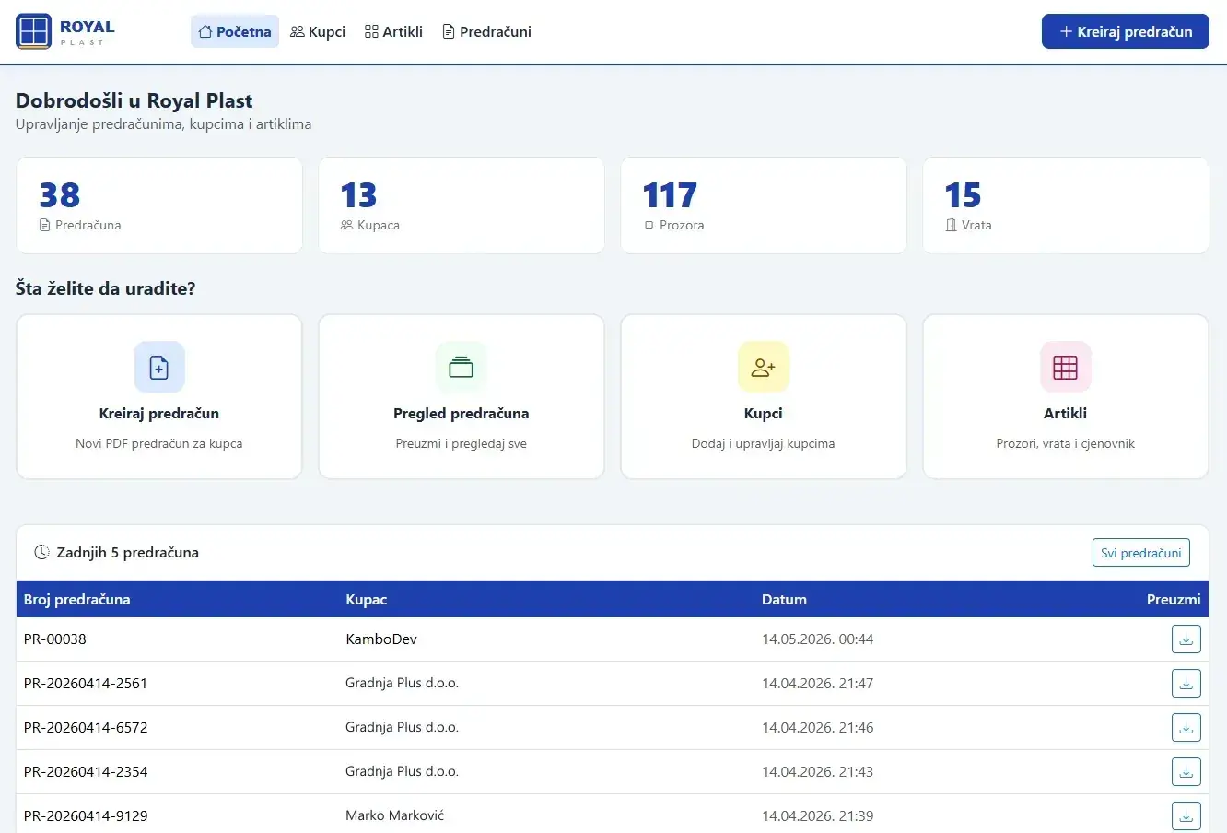This screenshot has width=1227, height=833.
Task: Open the Kreiraj predračun card title
Action: pyautogui.click(x=159, y=414)
